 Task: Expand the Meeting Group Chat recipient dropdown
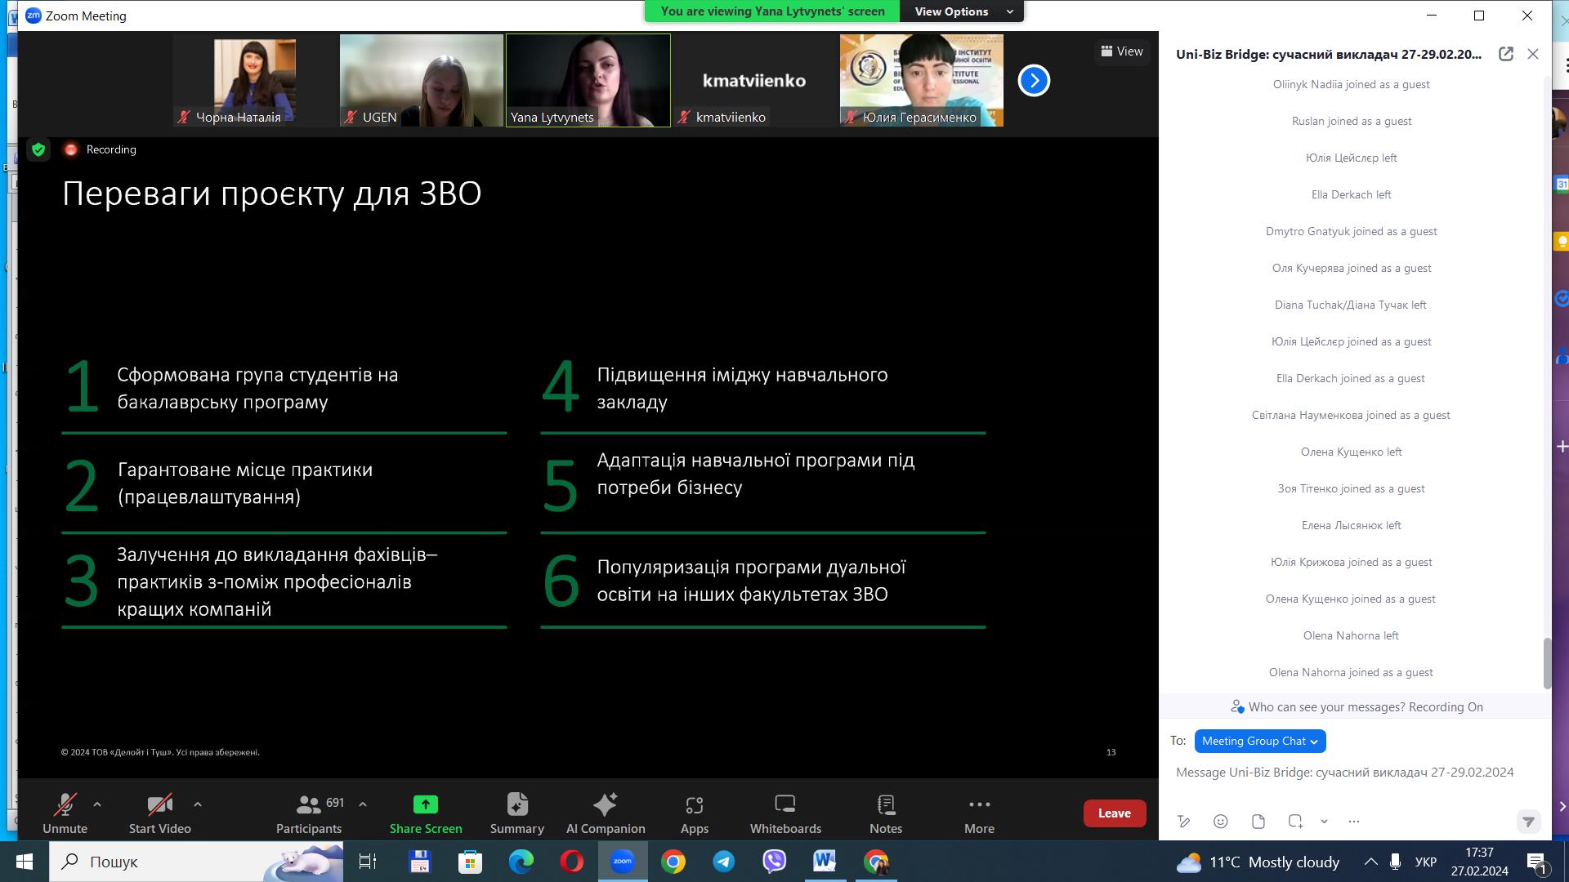coord(1259,741)
